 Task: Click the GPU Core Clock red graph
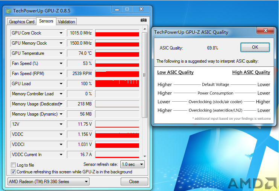pyautogui.click(x=117, y=33)
